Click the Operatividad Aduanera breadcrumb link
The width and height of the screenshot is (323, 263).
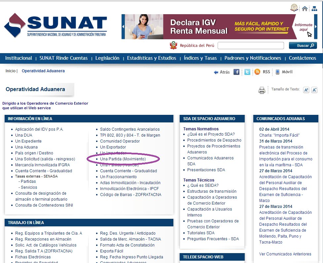coord(43,71)
